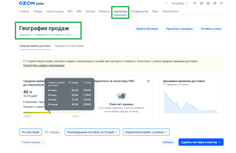Select the Premium crown icon

coord(195,3)
